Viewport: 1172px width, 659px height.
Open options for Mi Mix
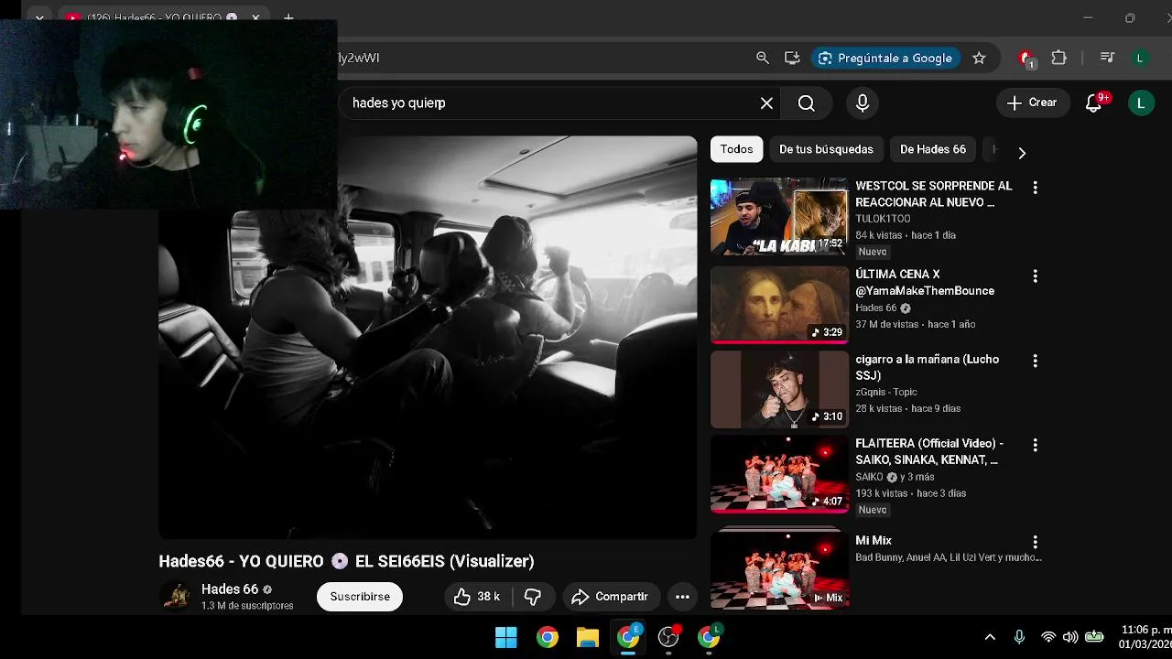coord(1036,542)
